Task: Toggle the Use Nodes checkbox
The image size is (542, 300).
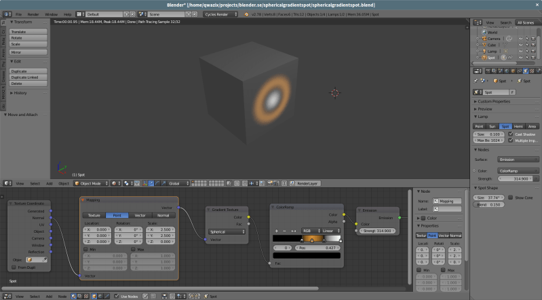Action: click(x=117, y=296)
